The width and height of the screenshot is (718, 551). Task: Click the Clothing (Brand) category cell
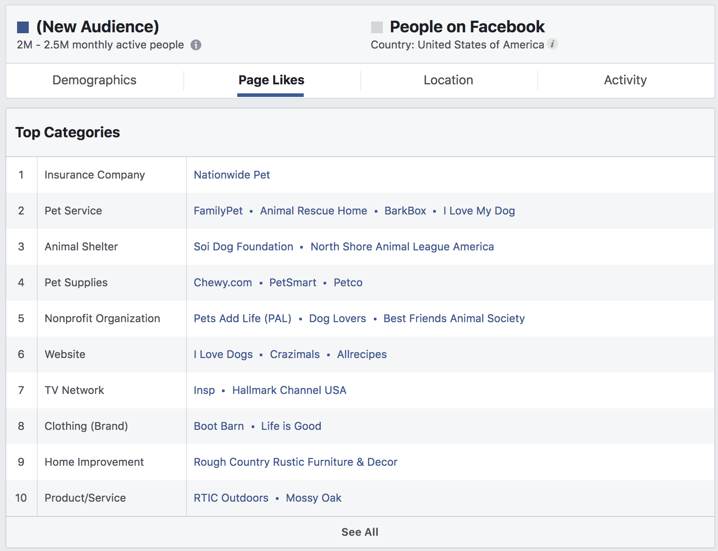112,426
